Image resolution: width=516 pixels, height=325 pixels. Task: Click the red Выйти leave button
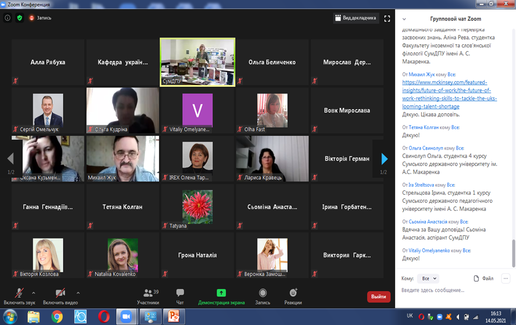tap(378, 296)
